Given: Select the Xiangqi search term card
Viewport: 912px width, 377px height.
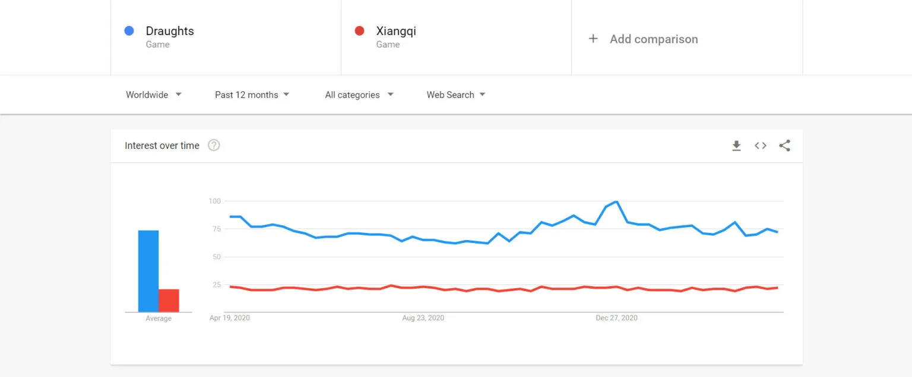Looking at the screenshot, I should pyautogui.click(x=455, y=37).
